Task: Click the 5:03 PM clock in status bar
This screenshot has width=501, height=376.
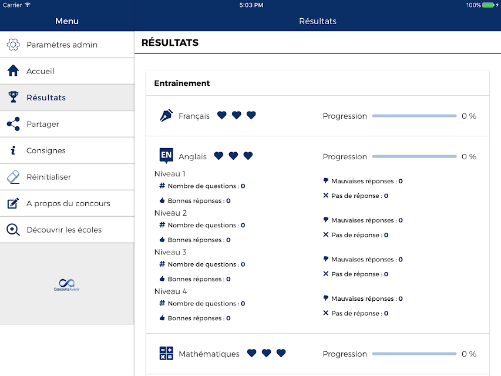Action: (x=251, y=5)
